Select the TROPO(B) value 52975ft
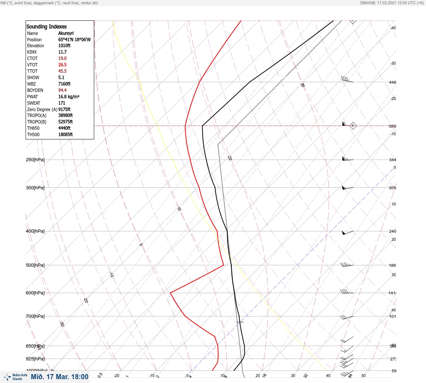The width and height of the screenshot is (426, 383). [x=65, y=122]
